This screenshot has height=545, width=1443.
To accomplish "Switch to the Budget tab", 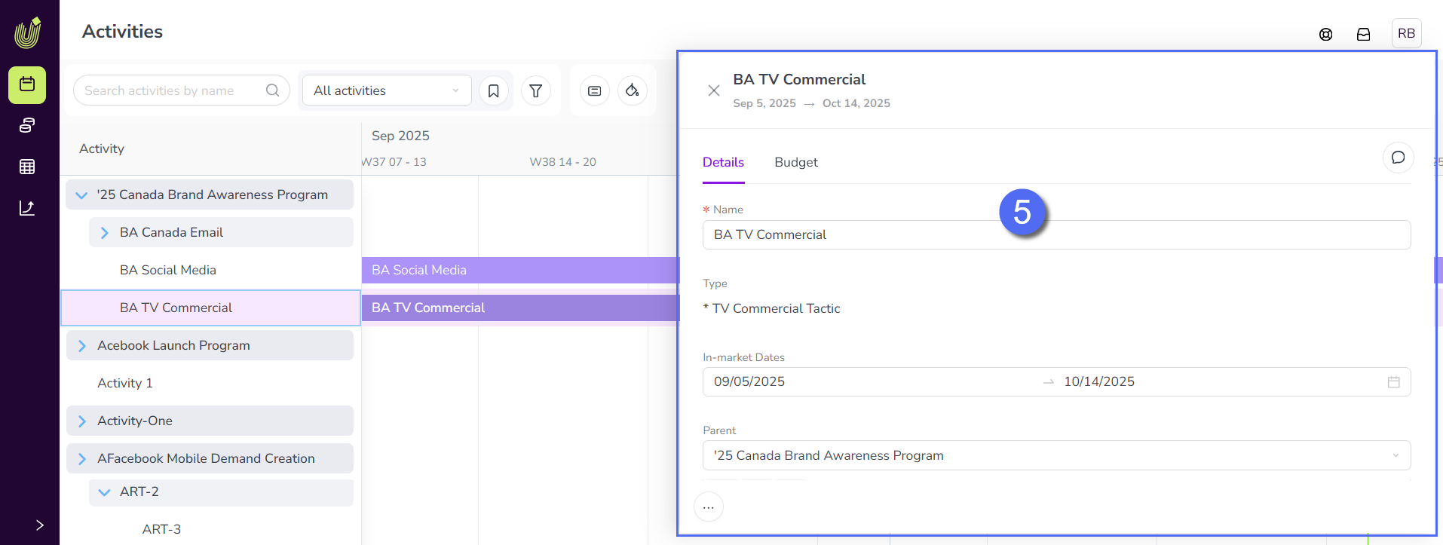I will coord(795,162).
